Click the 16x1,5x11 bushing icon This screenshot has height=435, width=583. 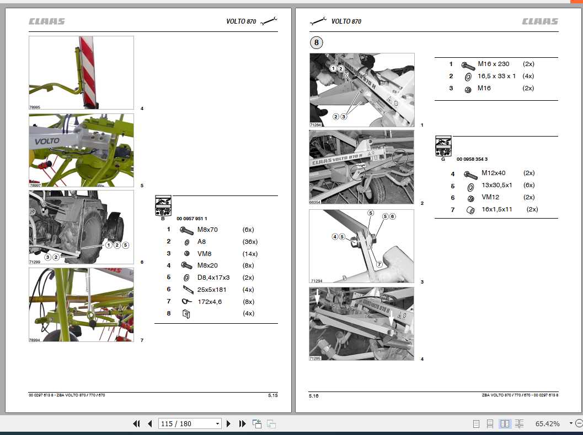click(x=470, y=210)
